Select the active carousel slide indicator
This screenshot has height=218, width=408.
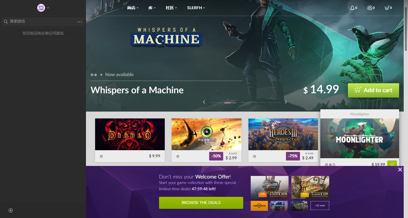tap(227, 102)
